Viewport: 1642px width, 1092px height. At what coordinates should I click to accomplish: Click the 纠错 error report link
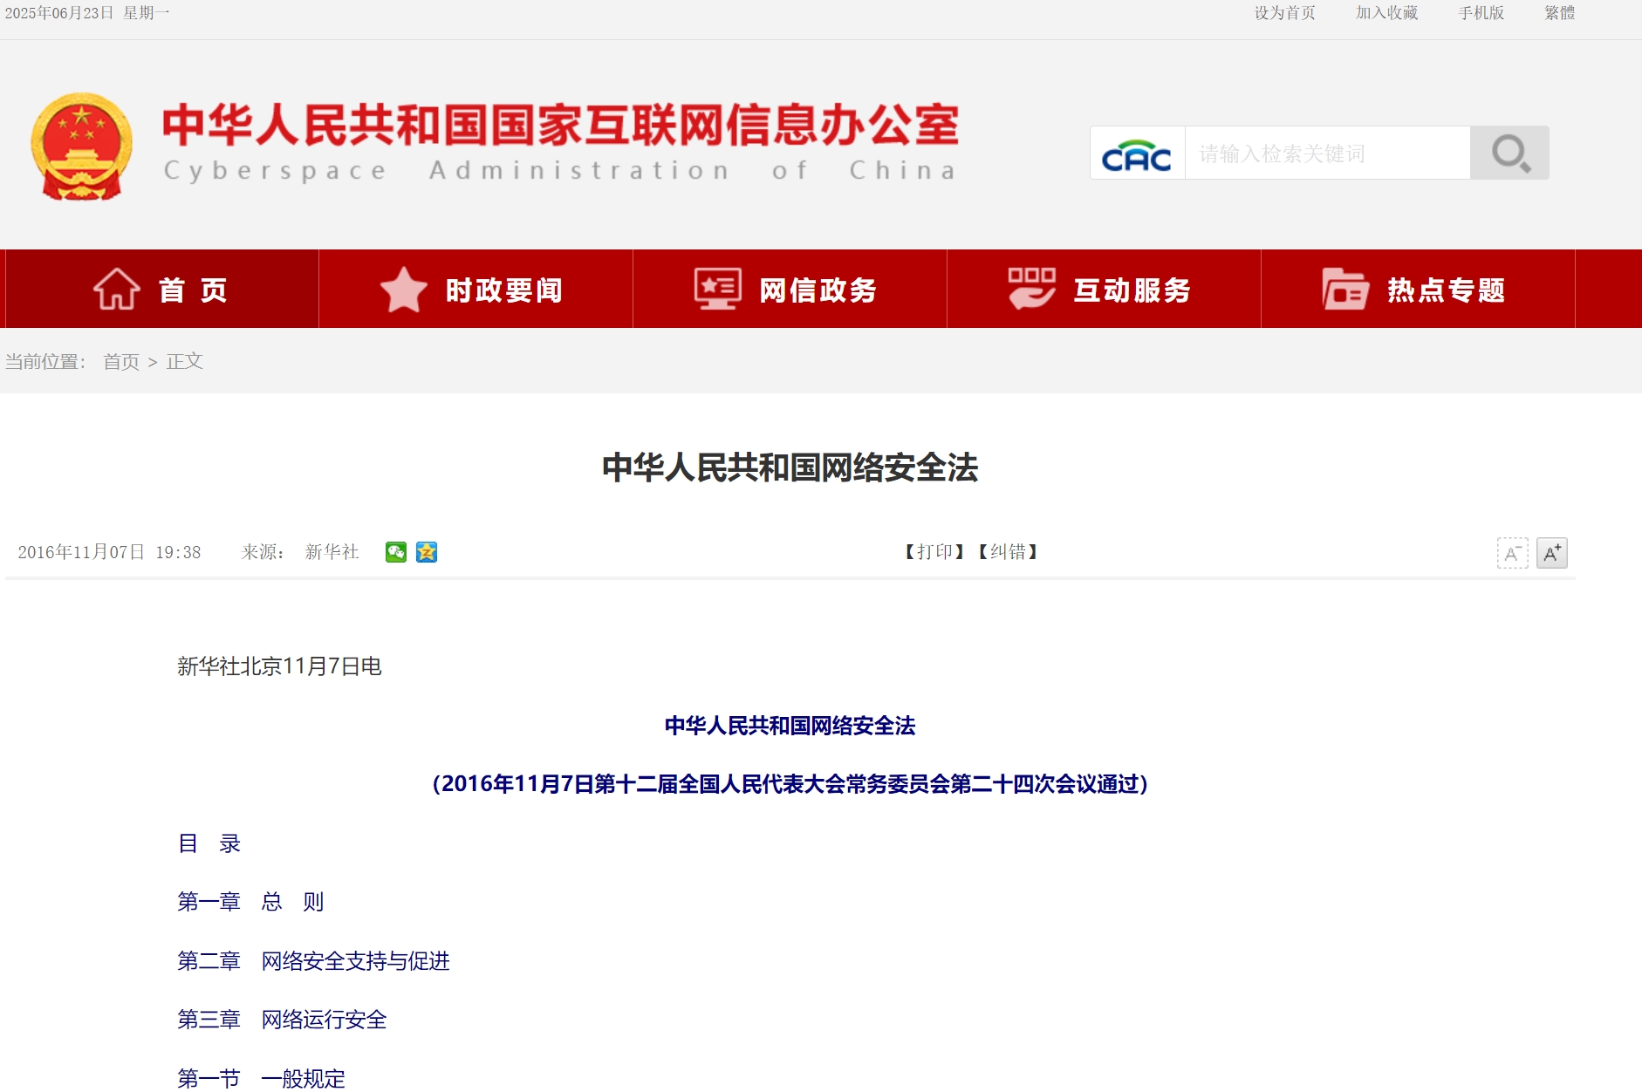click(x=1008, y=552)
